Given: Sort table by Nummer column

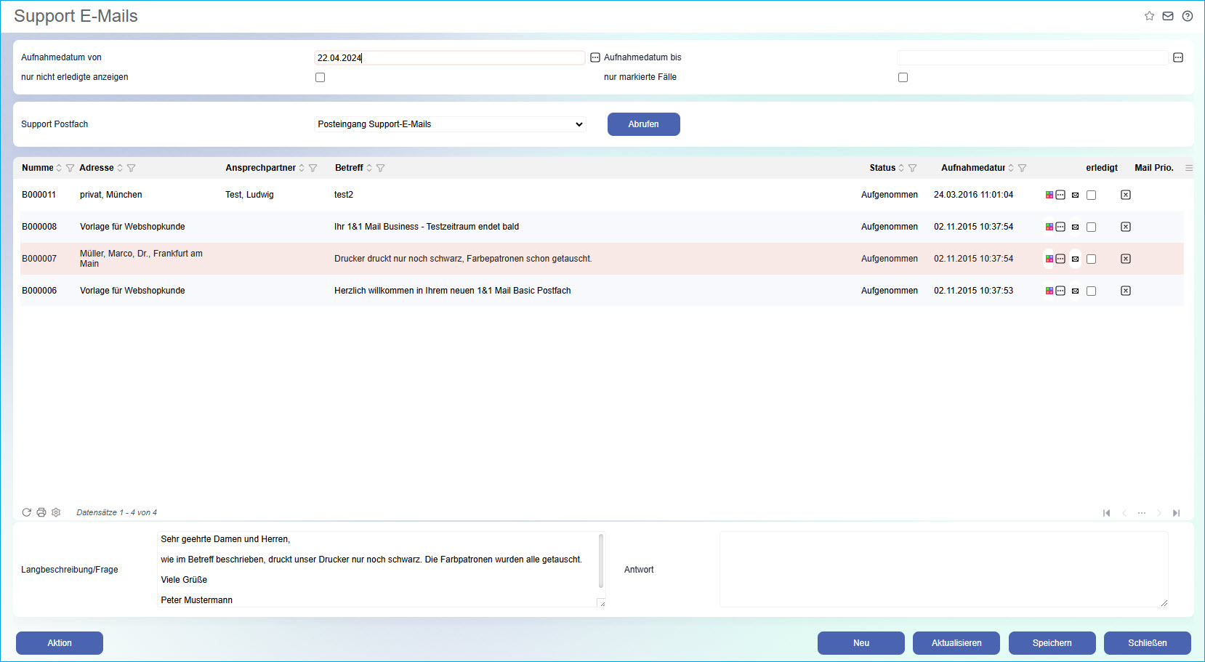Looking at the screenshot, I should tap(60, 168).
